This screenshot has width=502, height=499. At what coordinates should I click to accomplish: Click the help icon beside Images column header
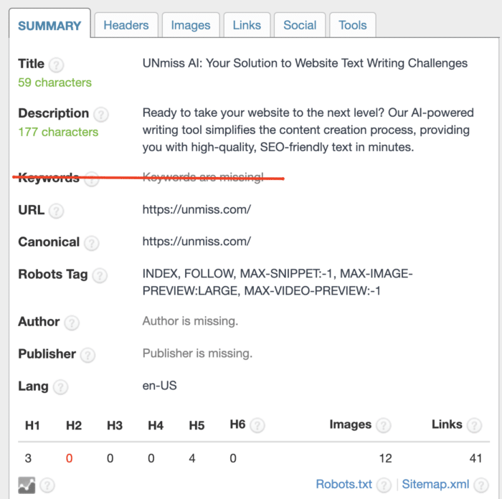click(x=383, y=426)
